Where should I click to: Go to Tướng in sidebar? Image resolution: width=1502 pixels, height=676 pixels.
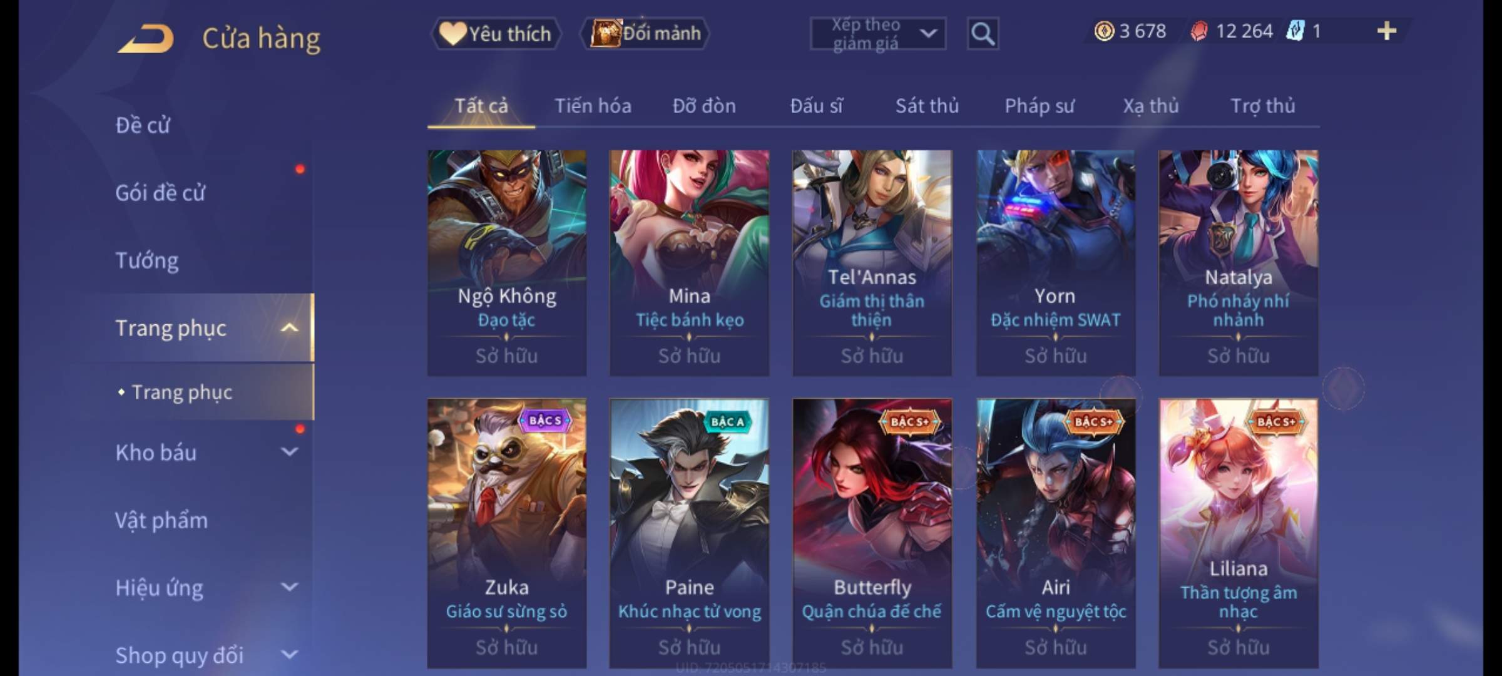(x=147, y=260)
